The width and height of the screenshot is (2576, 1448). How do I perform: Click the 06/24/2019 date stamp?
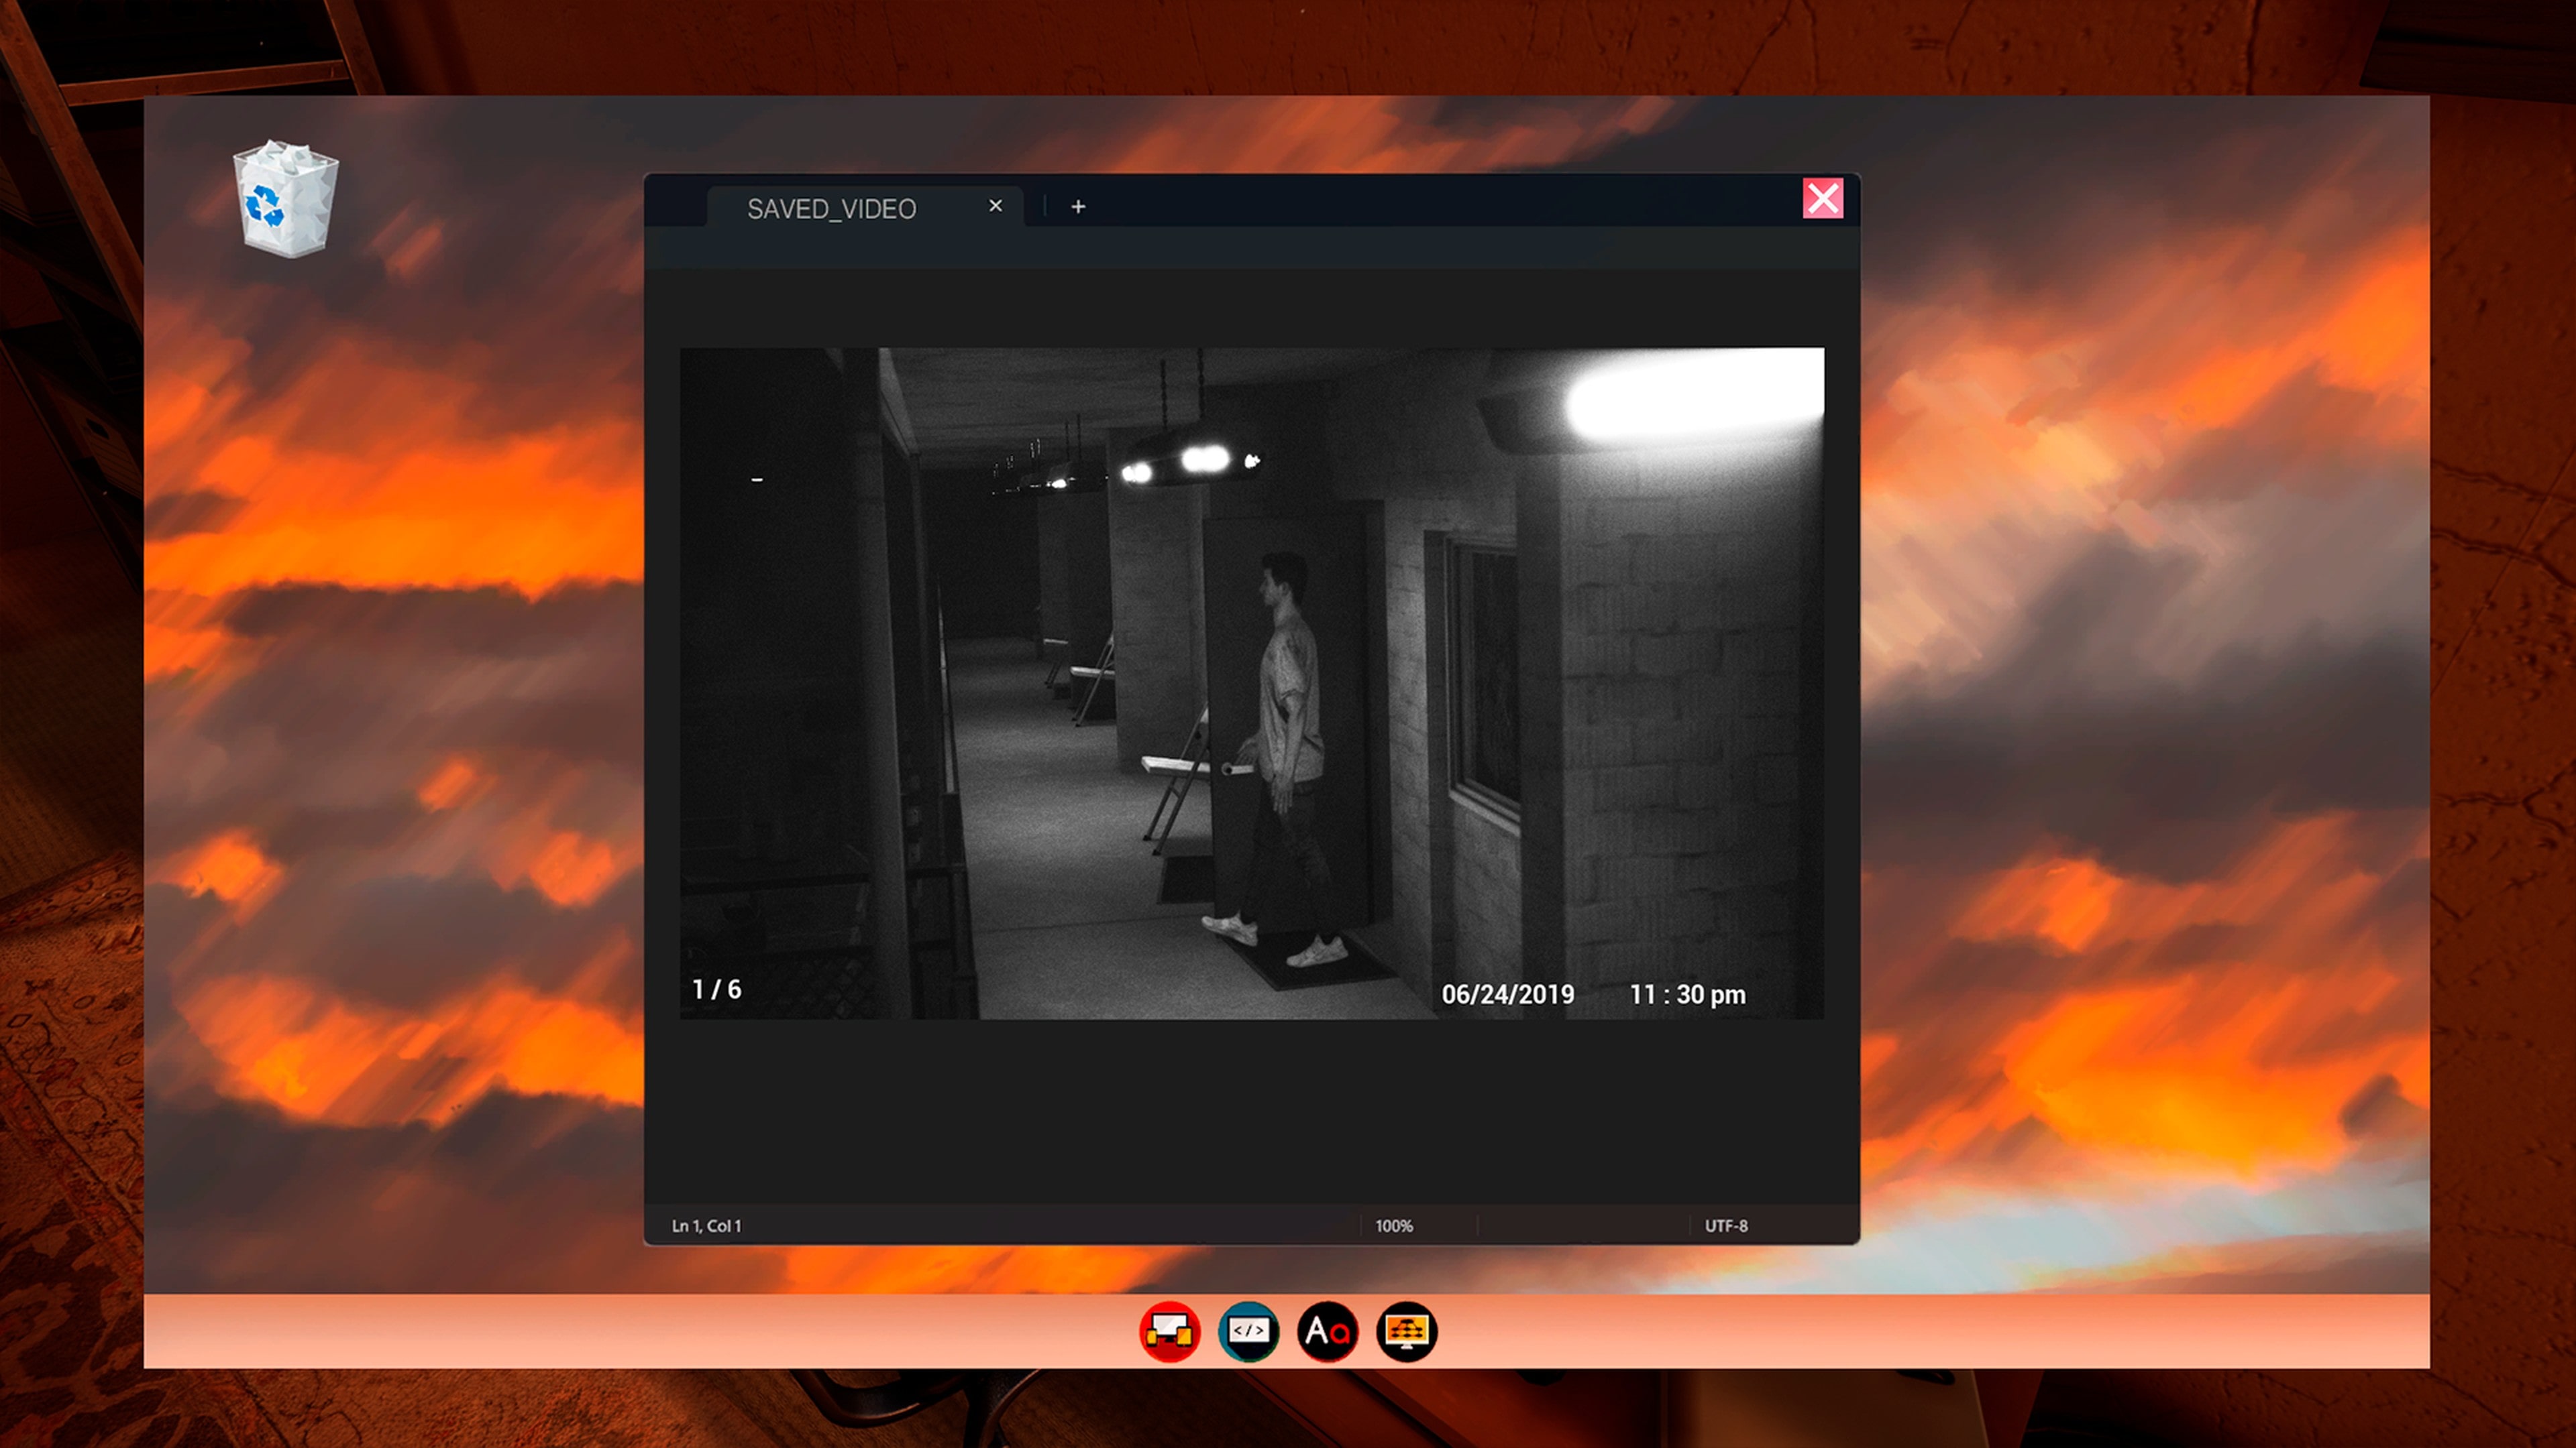coord(1509,994)
